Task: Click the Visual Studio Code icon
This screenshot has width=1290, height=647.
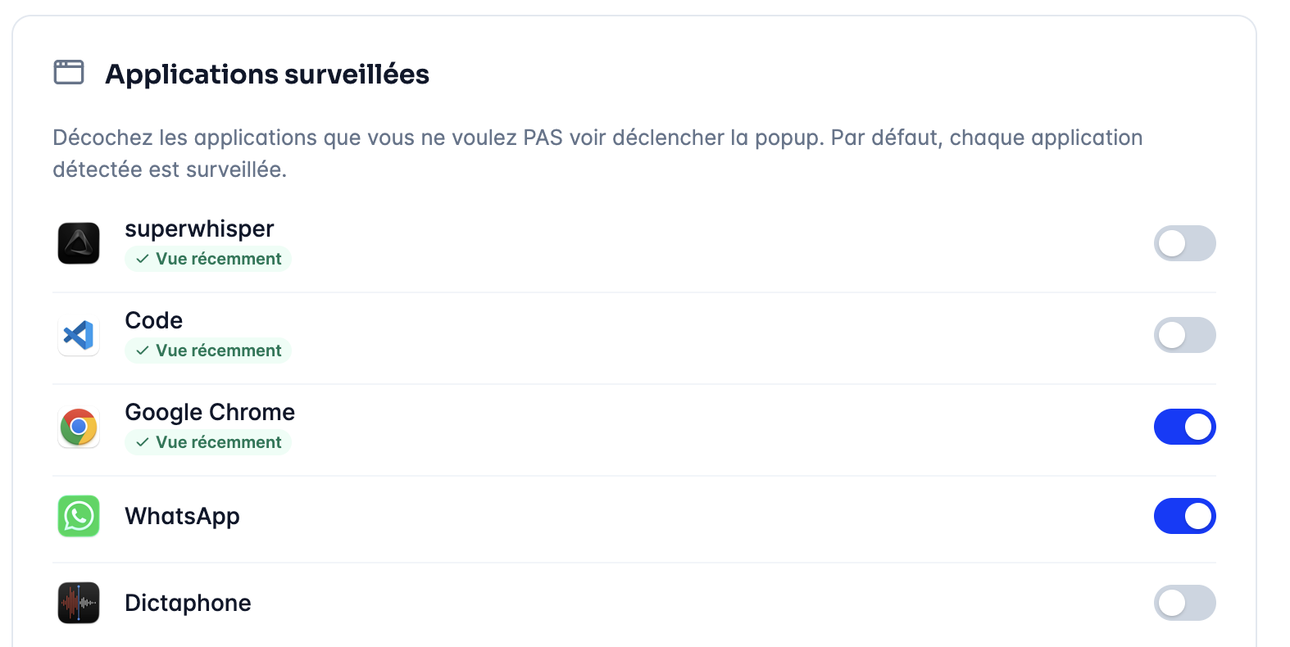Action: pyautogui.click(x=79, y=335)
